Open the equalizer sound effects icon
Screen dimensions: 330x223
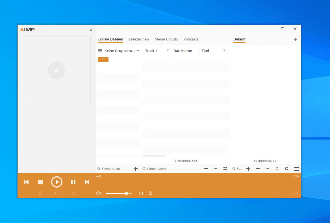pos(141,193)
